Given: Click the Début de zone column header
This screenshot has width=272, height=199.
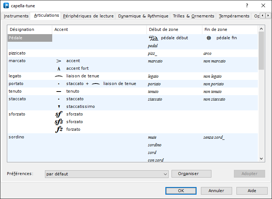Looking at the screenshot, I should point(174,29).
